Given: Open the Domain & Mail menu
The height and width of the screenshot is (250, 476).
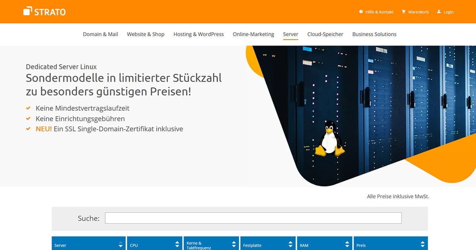Looking at the screenshot, I should [x=100, y=34].
